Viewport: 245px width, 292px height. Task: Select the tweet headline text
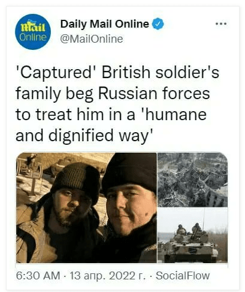coord(117,104)
